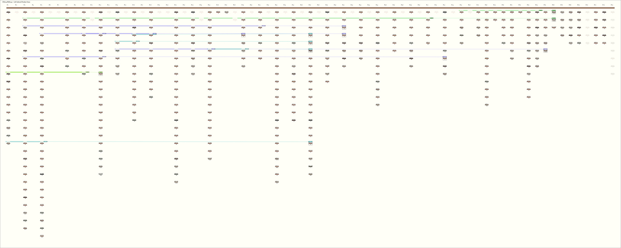Select boxed green sum cord in cluster 12
Image resolution: width=621 pixels, height=248 pixels.
[x=101, y=73]
